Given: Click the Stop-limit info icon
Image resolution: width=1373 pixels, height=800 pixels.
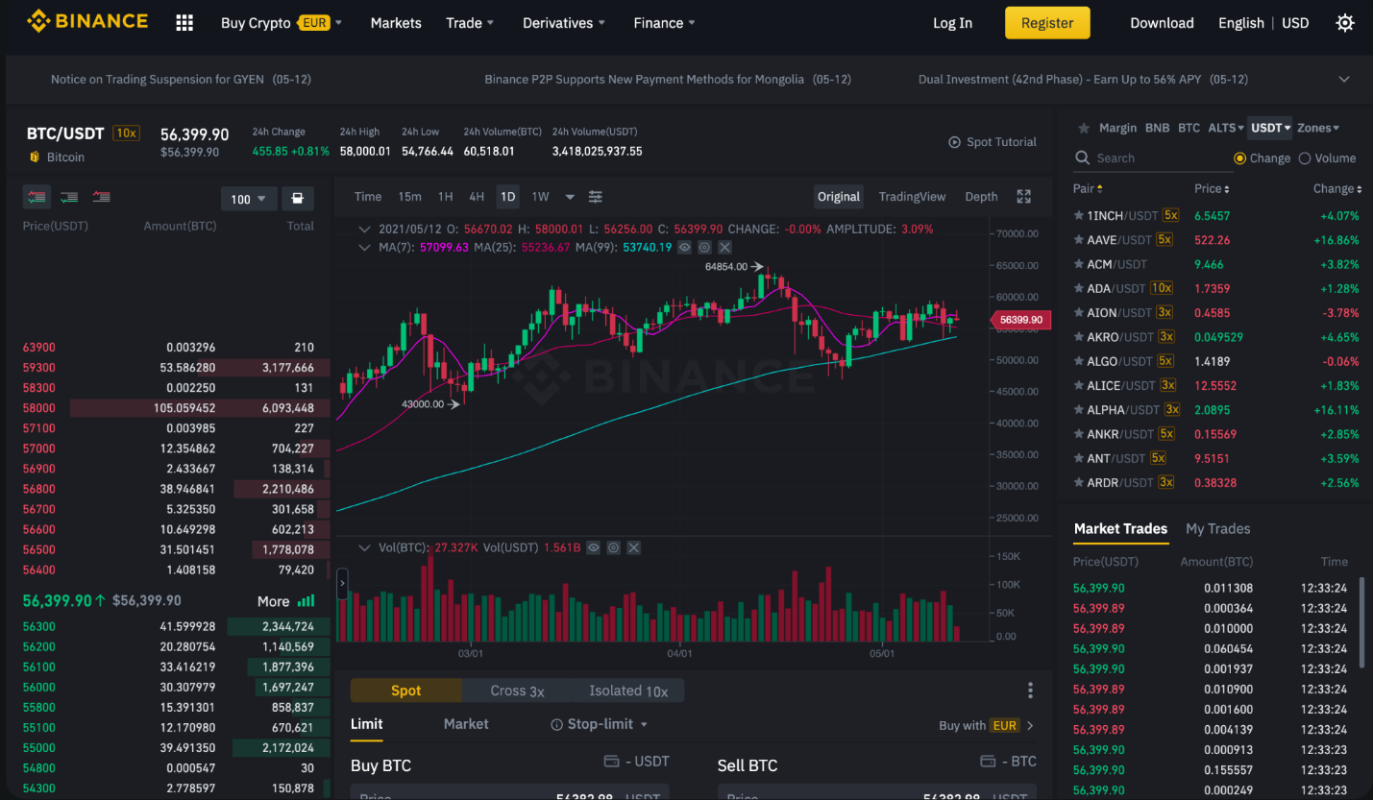Looking at the screenshot, I should click(x=556, y=724).
